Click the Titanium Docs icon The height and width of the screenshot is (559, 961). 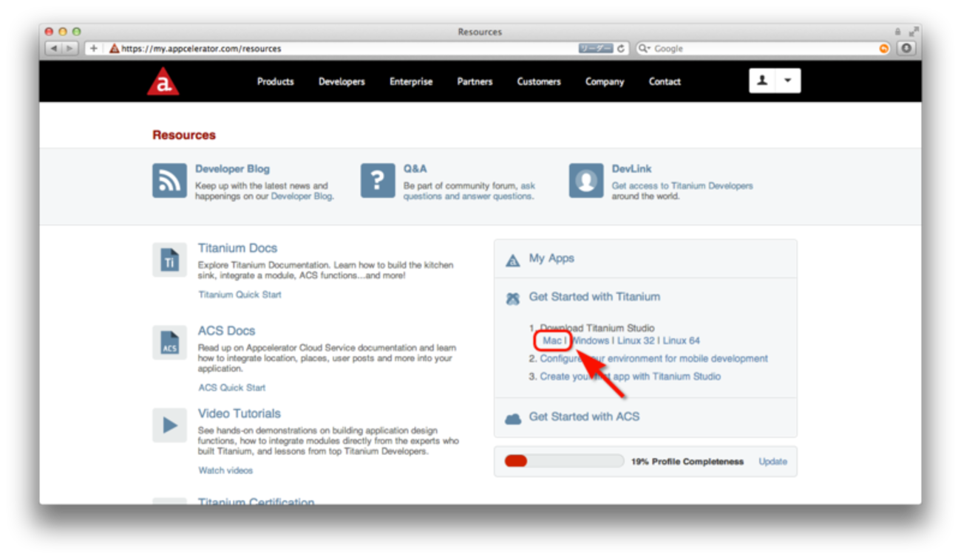click(169, 260)
